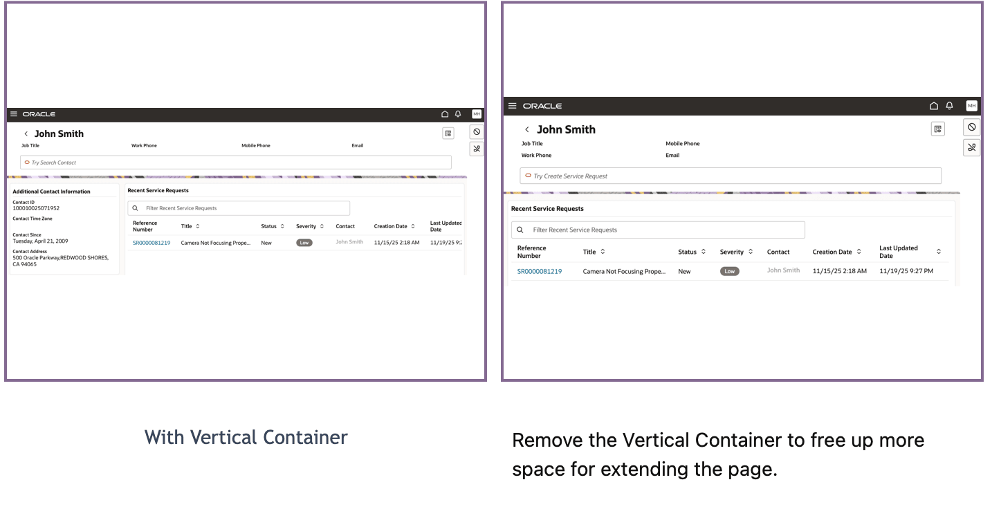Sort by Last Updated Date

pos(939,251)
